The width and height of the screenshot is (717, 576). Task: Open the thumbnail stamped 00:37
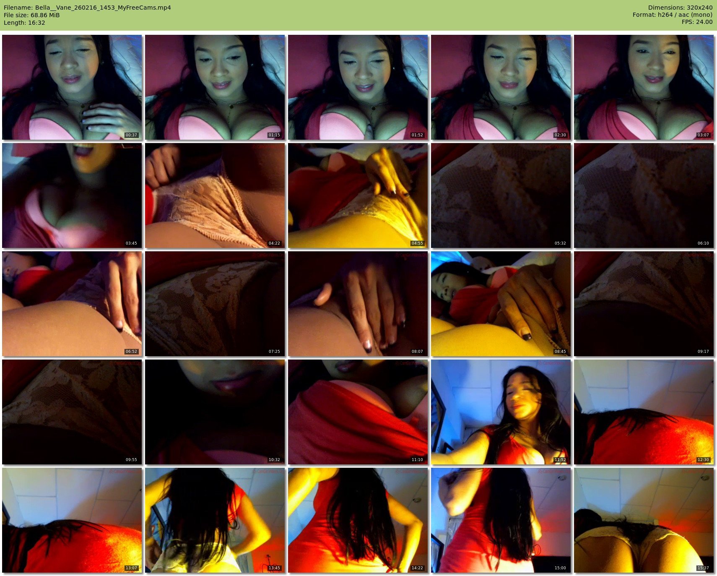pos(72,87)
